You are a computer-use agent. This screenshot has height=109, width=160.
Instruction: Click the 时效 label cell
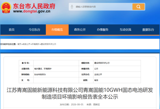coord(86,80)
